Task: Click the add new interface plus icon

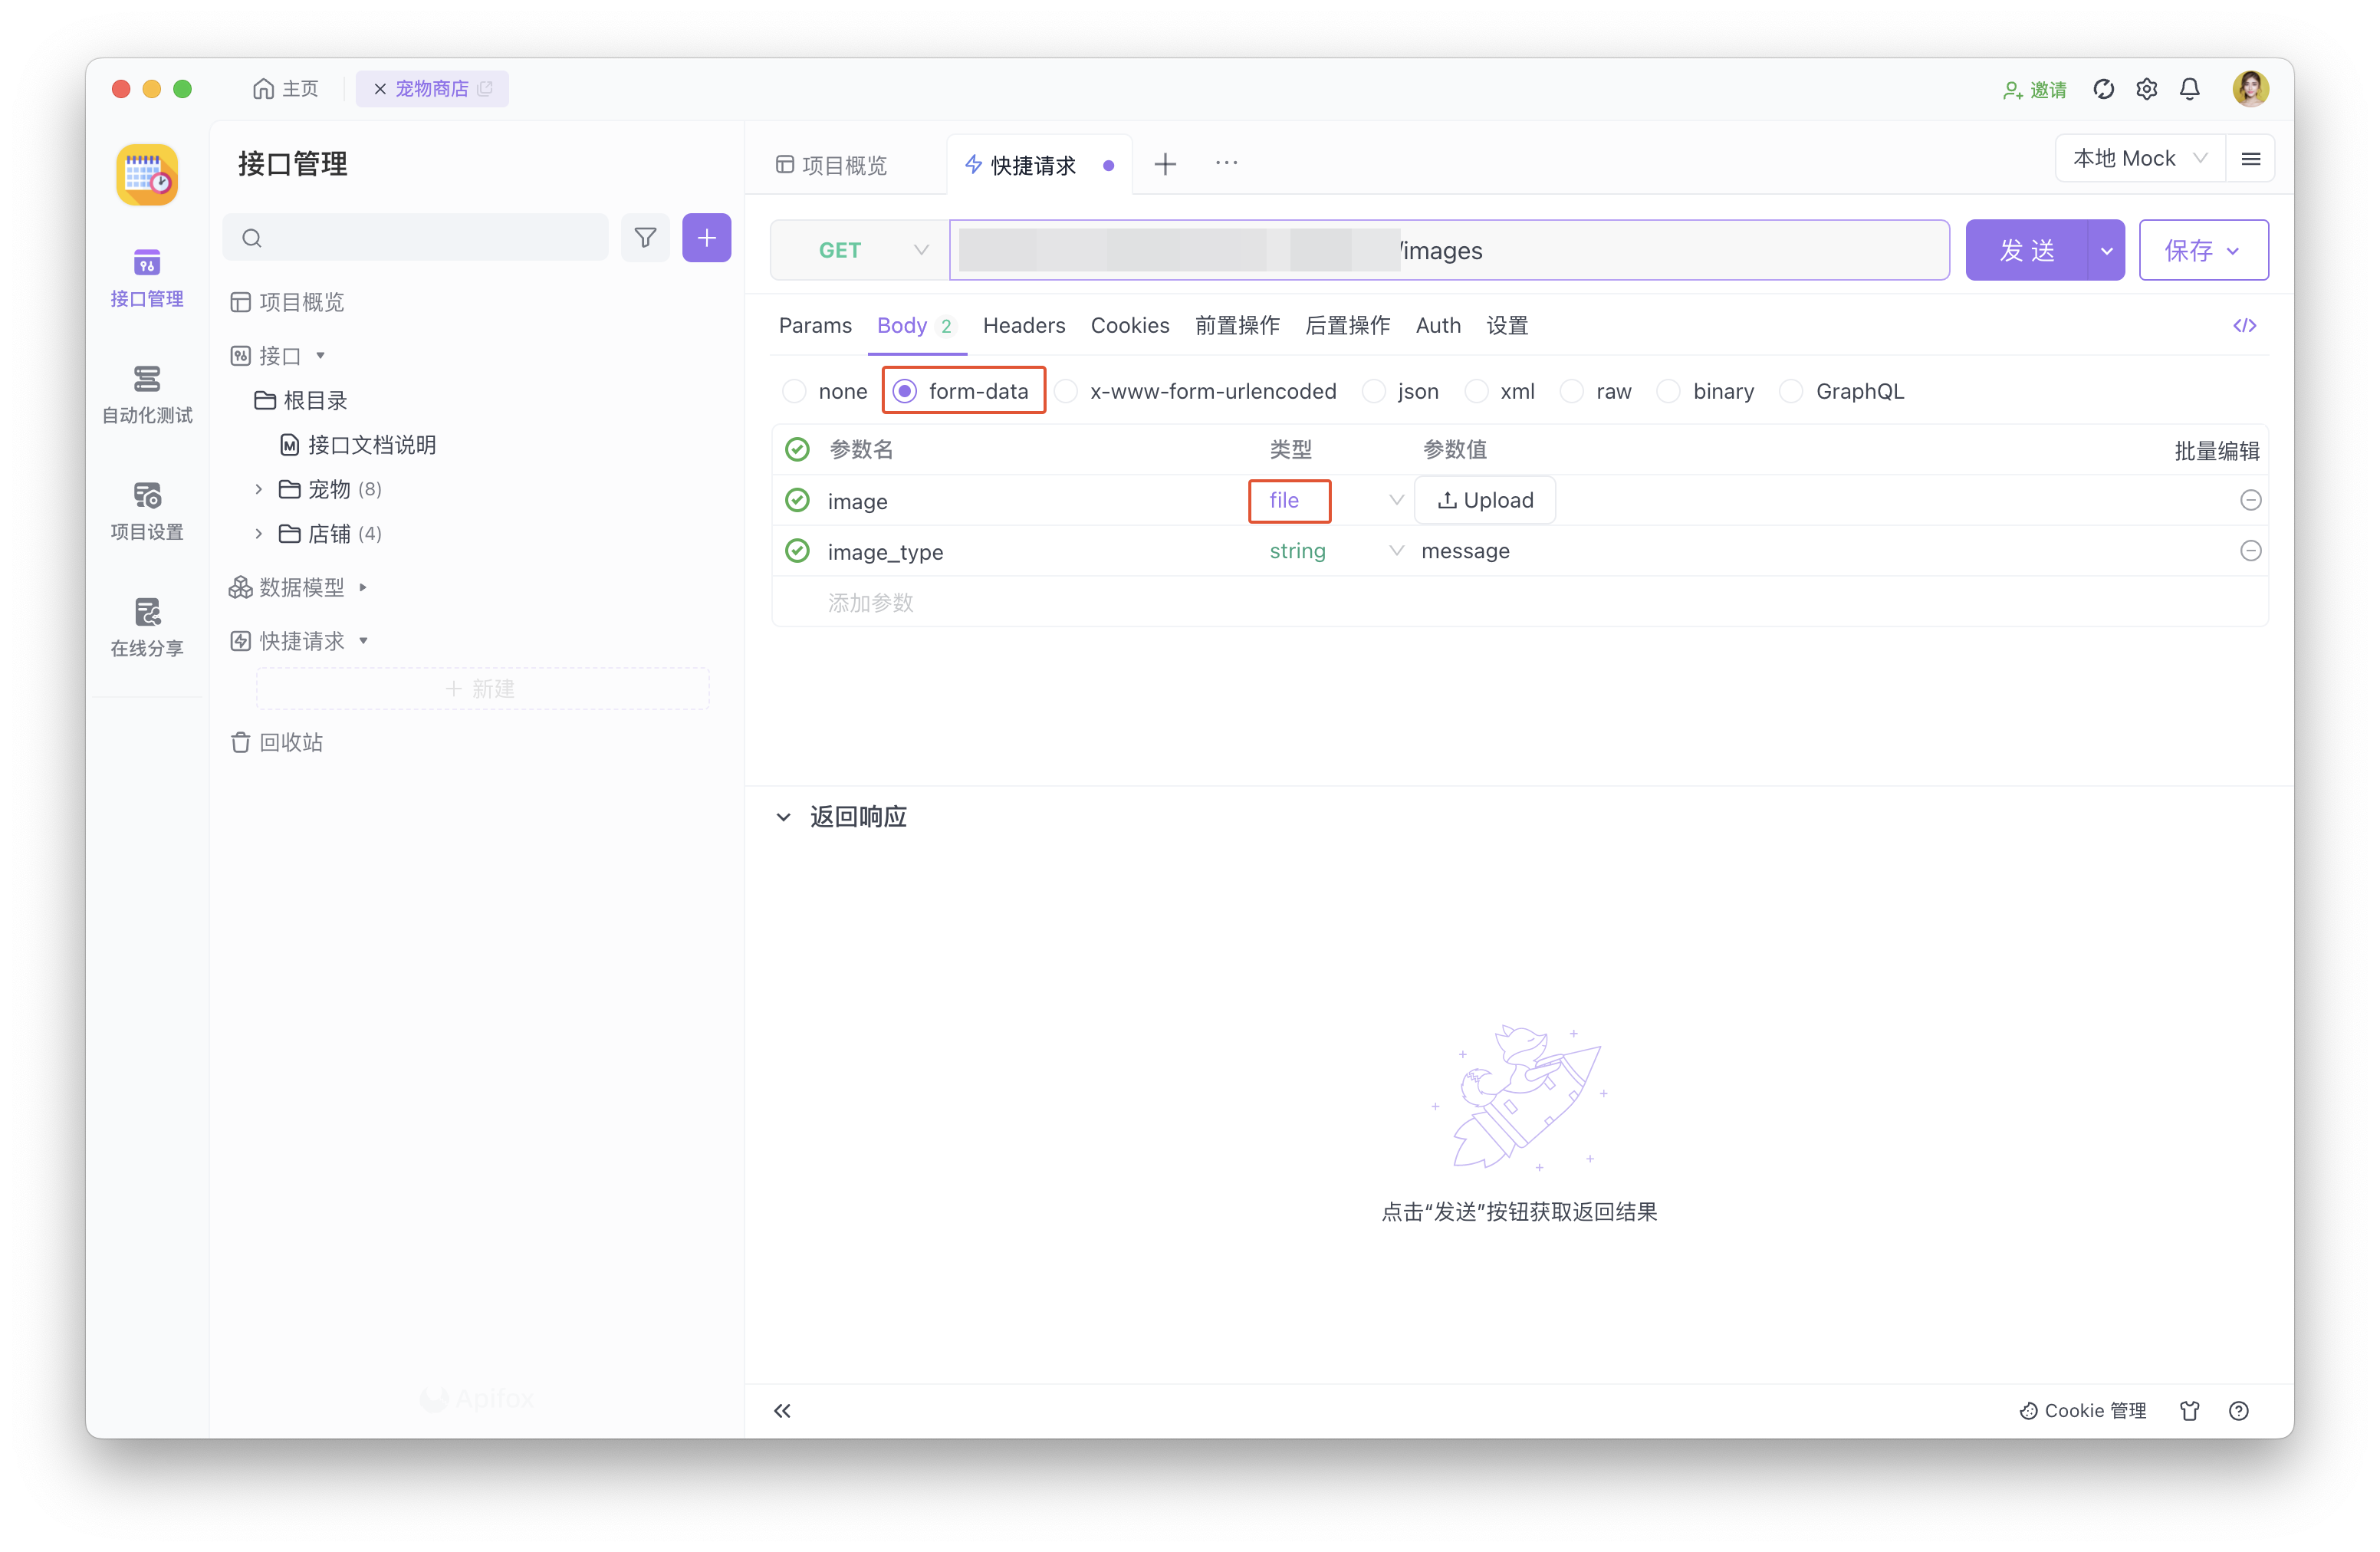Action: pyautogui.click(x=708, y=239)
